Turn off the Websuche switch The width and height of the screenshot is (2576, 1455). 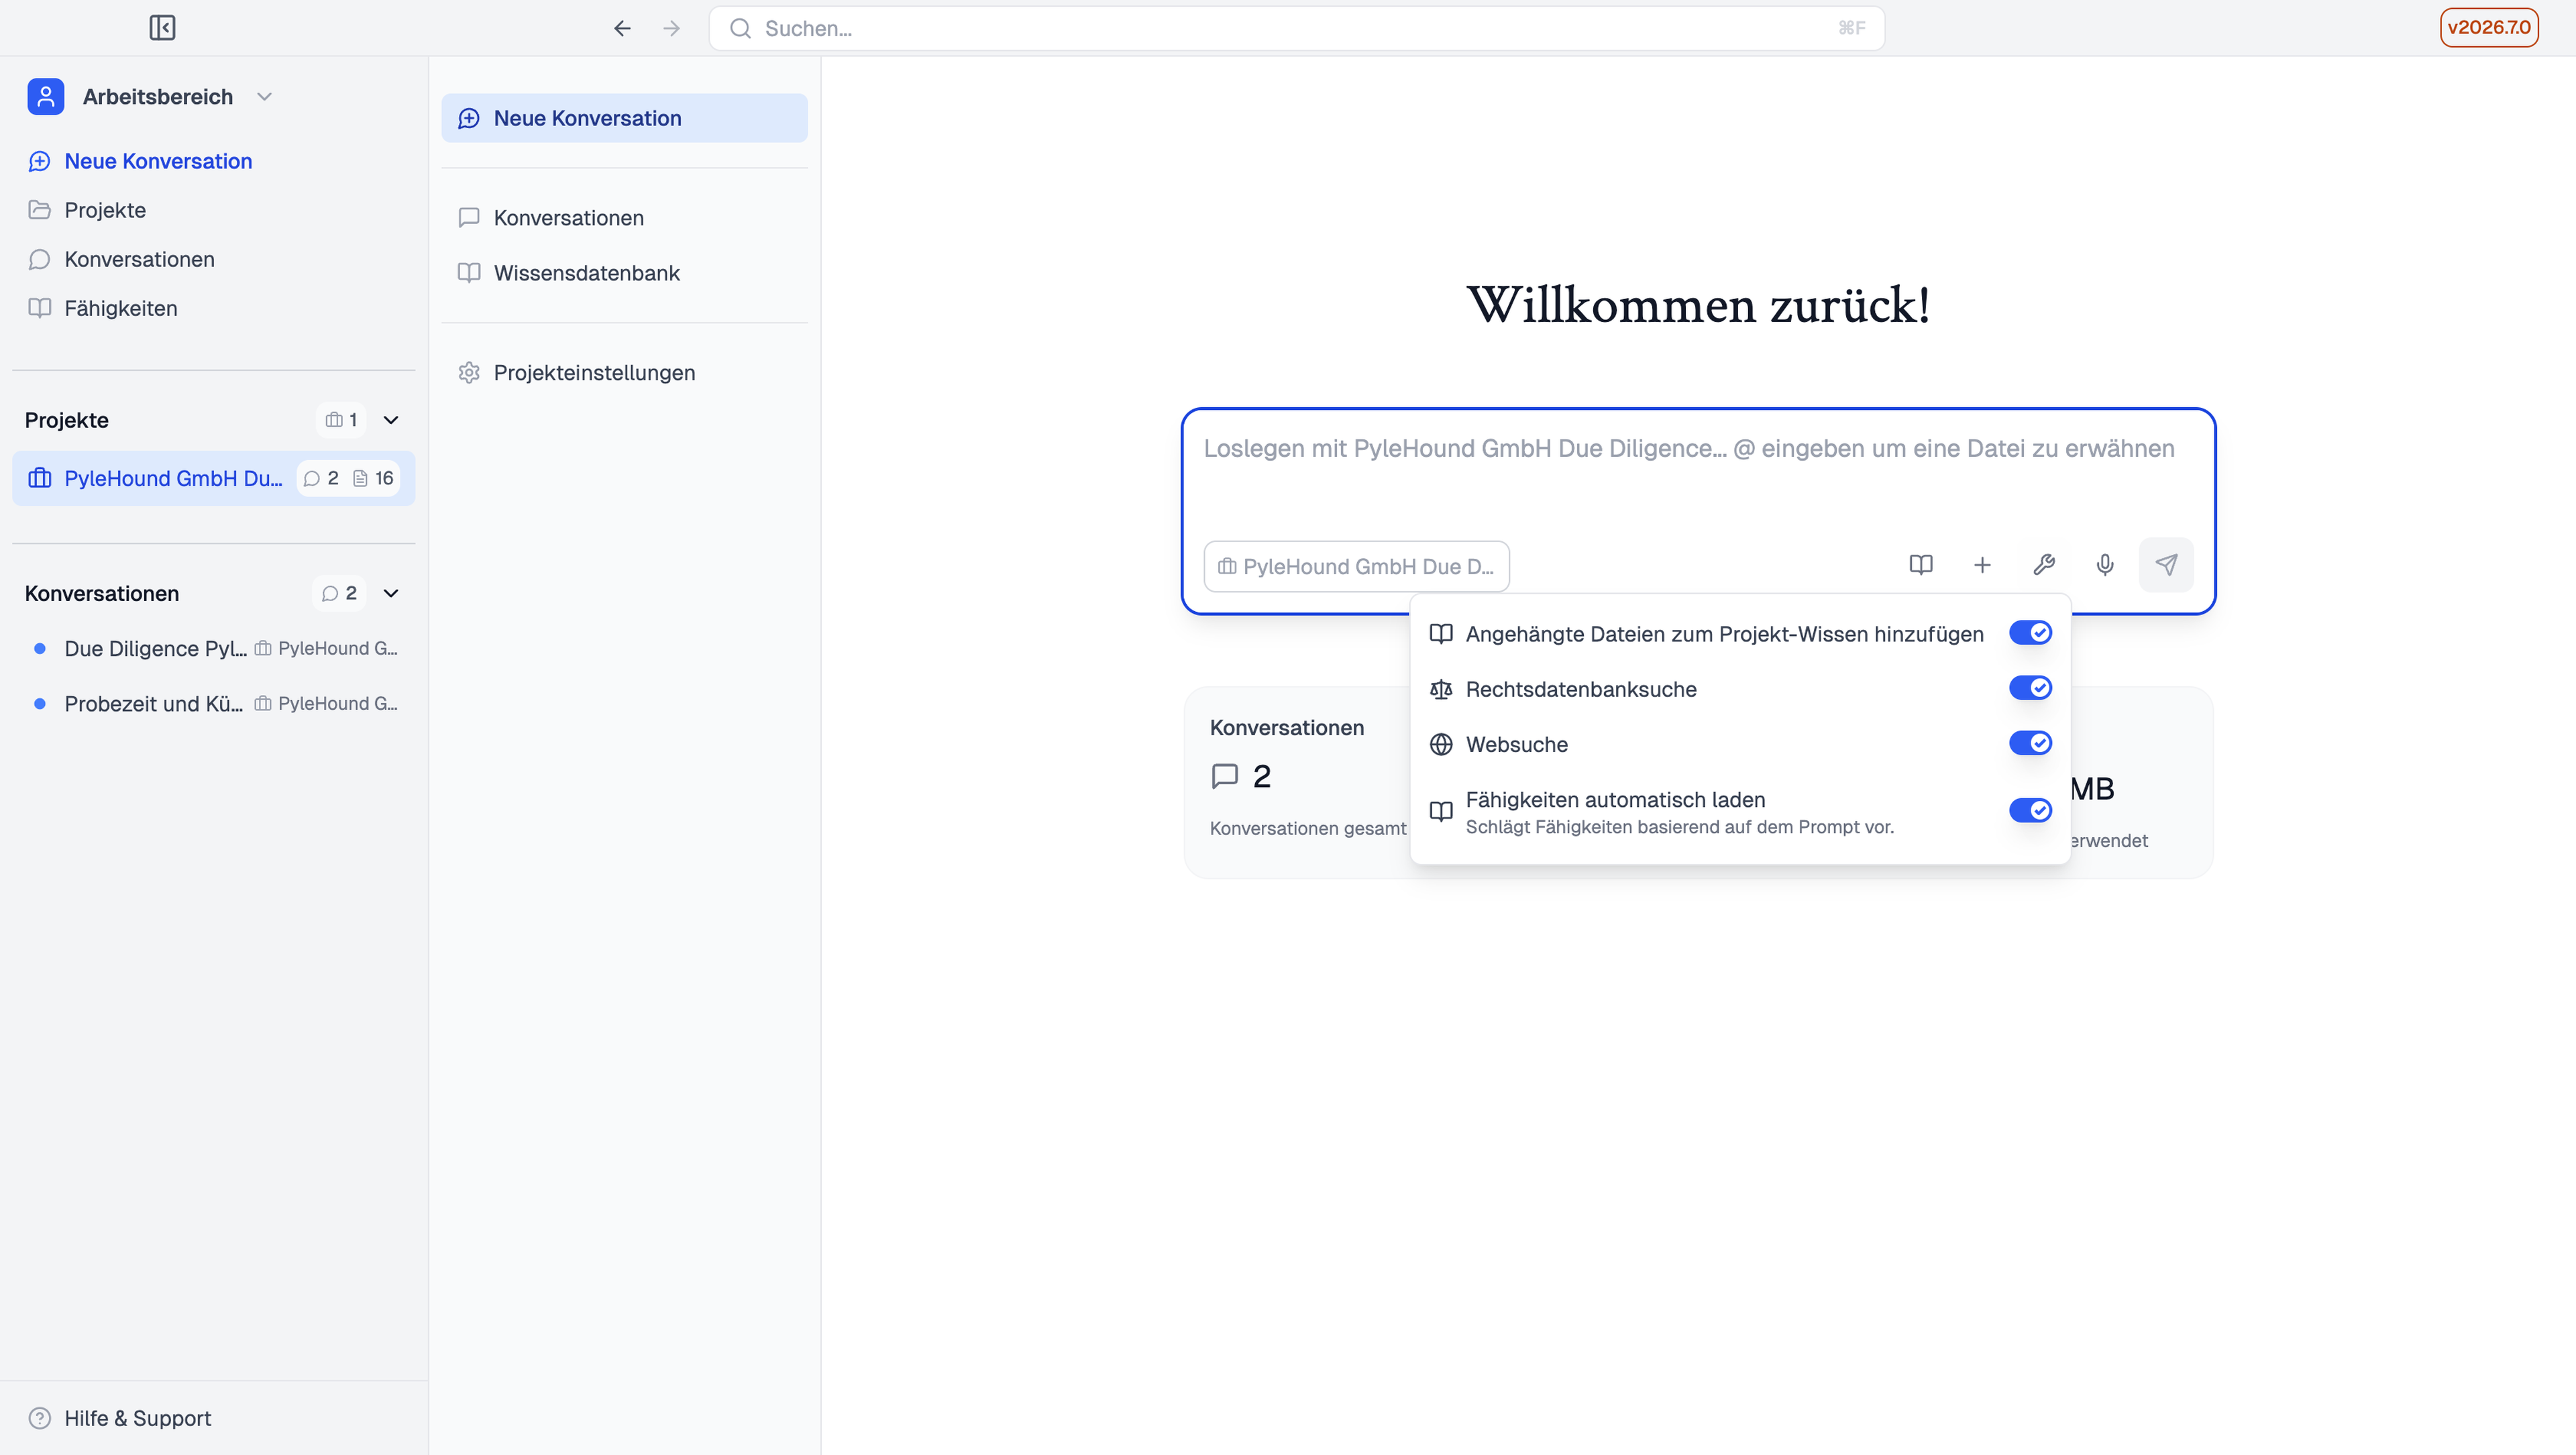2030,743
